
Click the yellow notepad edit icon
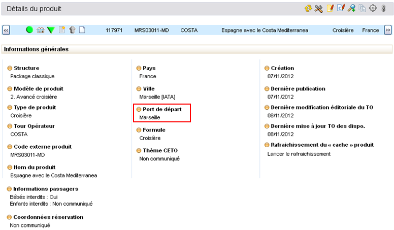[330, 8]
